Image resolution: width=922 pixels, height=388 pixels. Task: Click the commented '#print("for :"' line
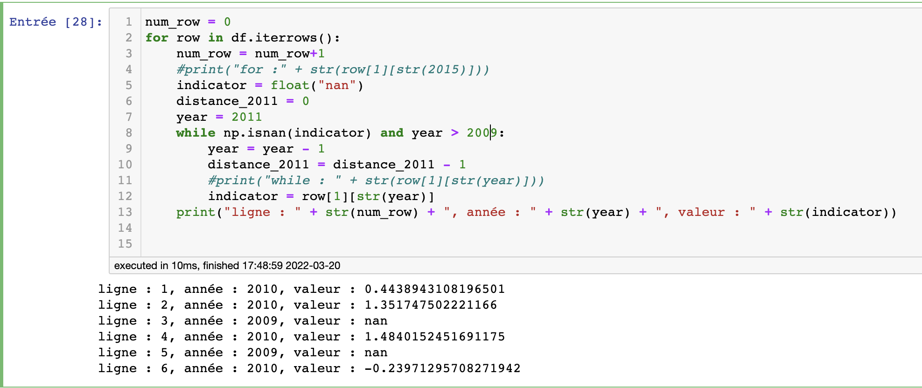point(333,69)
